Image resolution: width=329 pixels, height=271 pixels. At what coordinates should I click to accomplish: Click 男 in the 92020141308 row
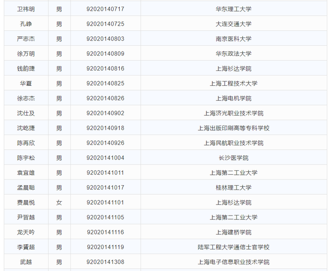(59, 262)
